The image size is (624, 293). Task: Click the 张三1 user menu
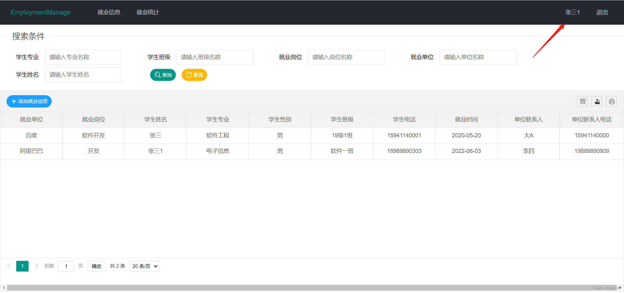[573, 12]
